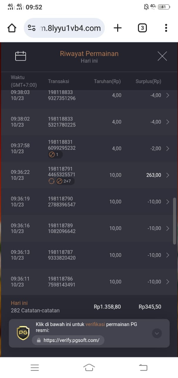Image resolution: width=178 pixels, height=378 pixels.
Task: Tap the orange verifikasi link text
Action: pyautogui.click(x=95, y=324)
